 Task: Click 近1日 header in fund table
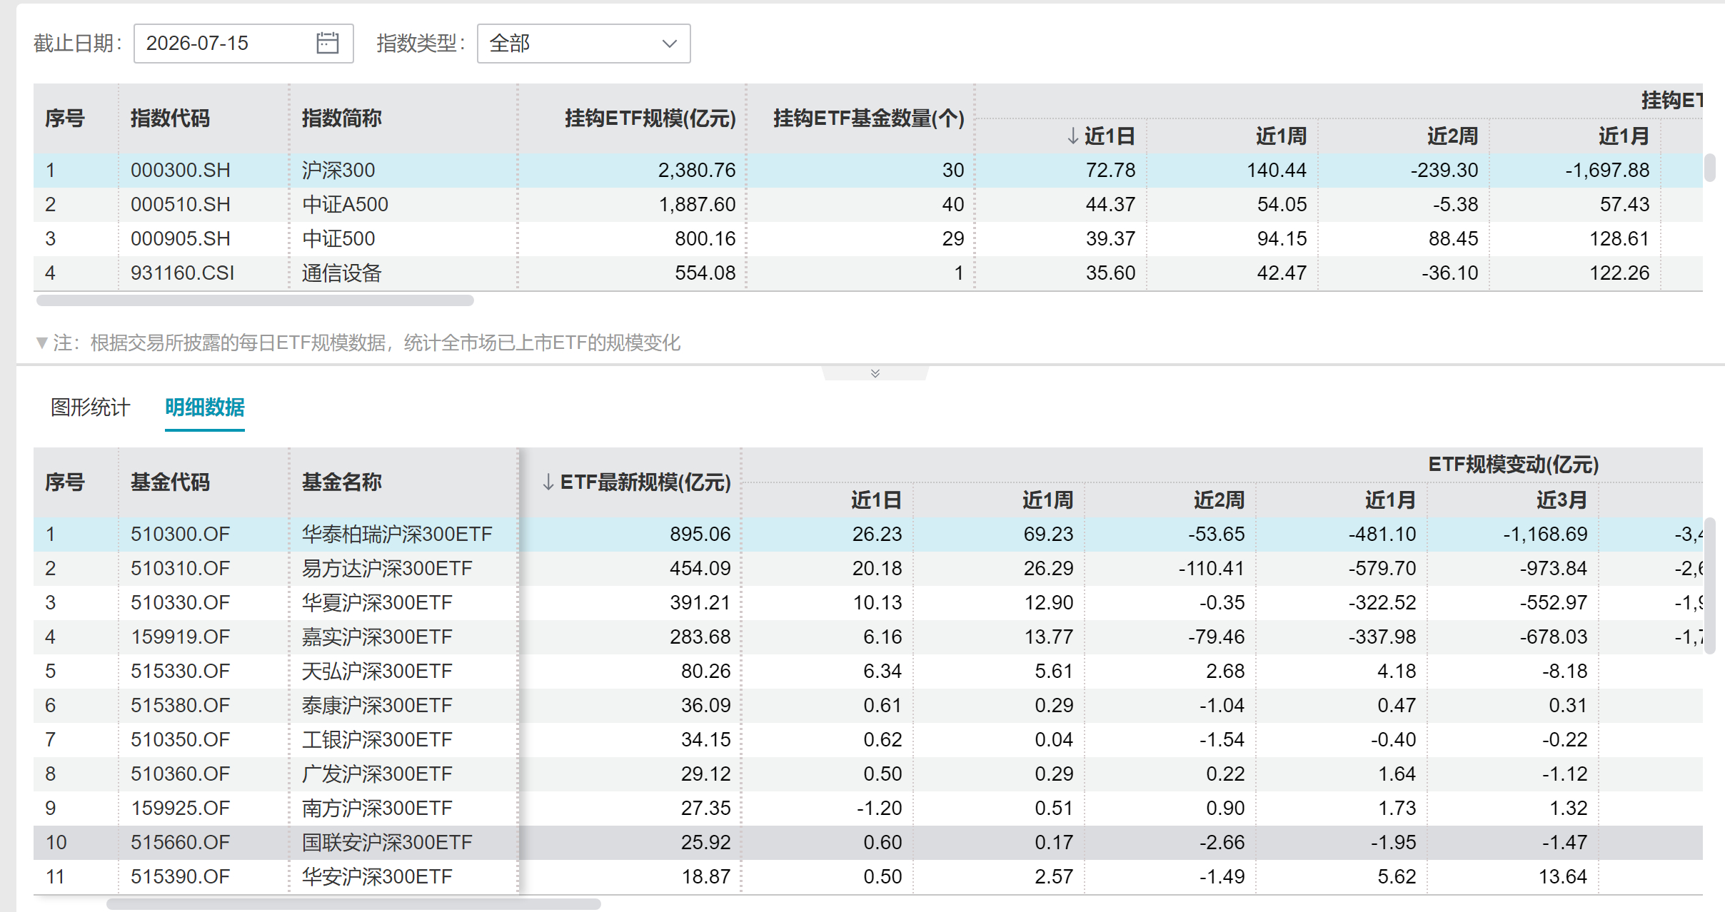click(876, 500)
